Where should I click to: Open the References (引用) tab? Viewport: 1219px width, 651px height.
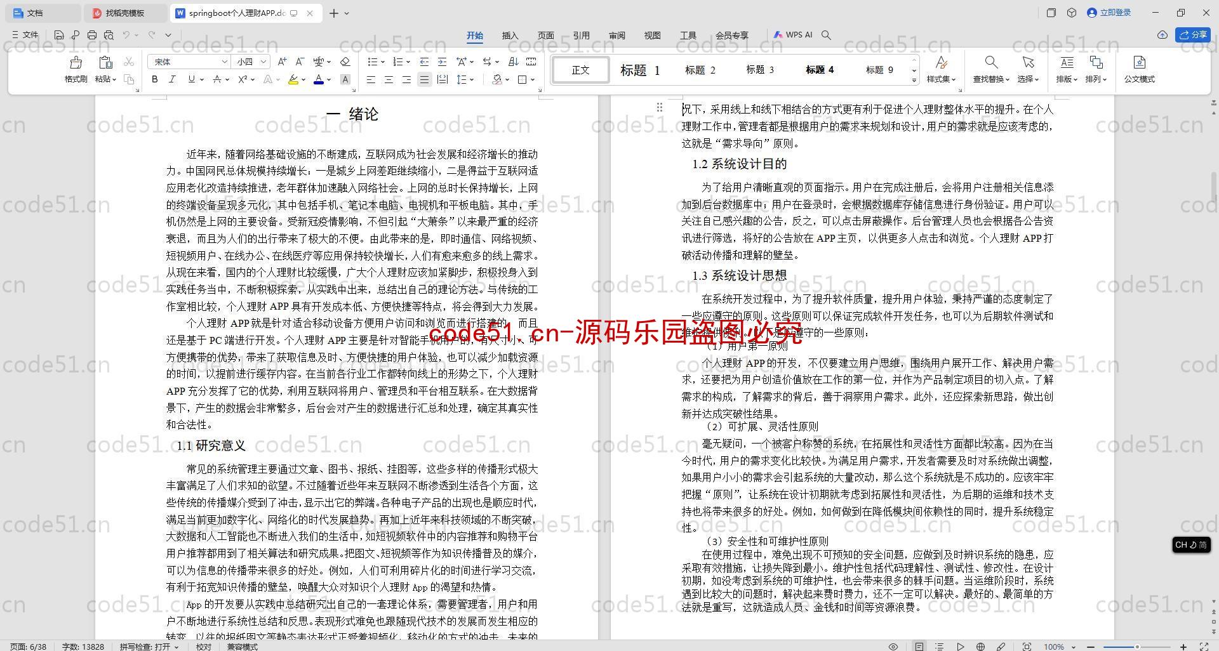581,36
